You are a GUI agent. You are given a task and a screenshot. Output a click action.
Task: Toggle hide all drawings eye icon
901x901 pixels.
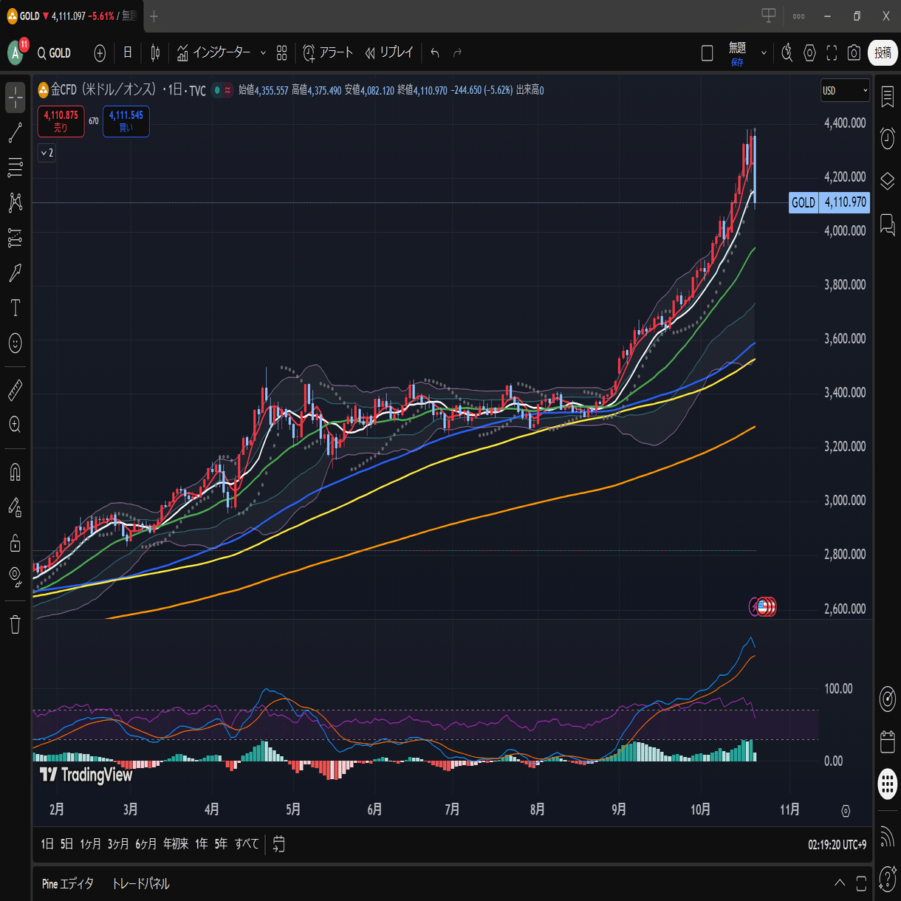[x=16, y=578]
